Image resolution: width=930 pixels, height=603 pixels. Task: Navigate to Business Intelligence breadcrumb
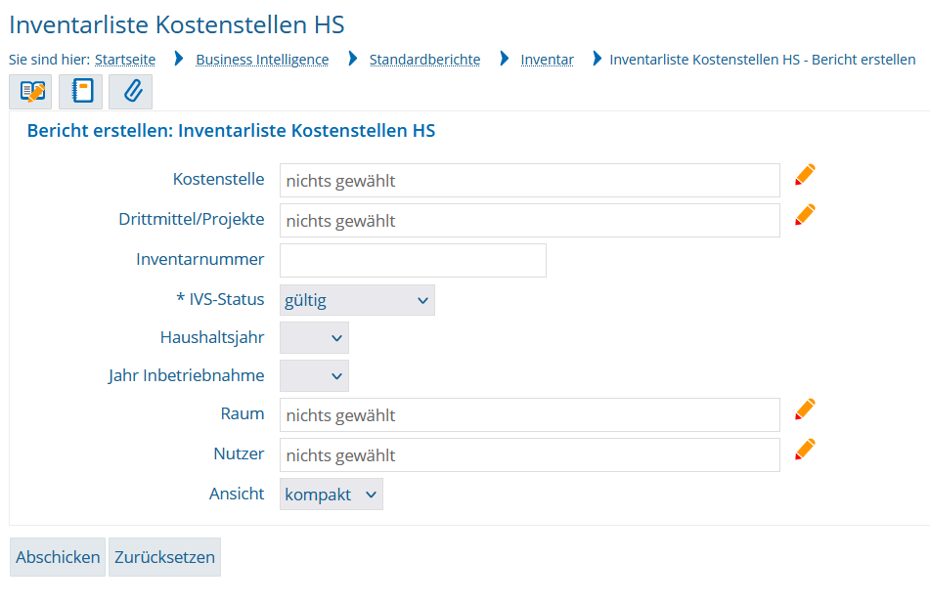tap(262, 60)
